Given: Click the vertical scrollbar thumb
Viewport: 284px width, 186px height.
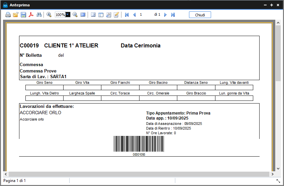Looking at the screenshot, I should [278, 53].
